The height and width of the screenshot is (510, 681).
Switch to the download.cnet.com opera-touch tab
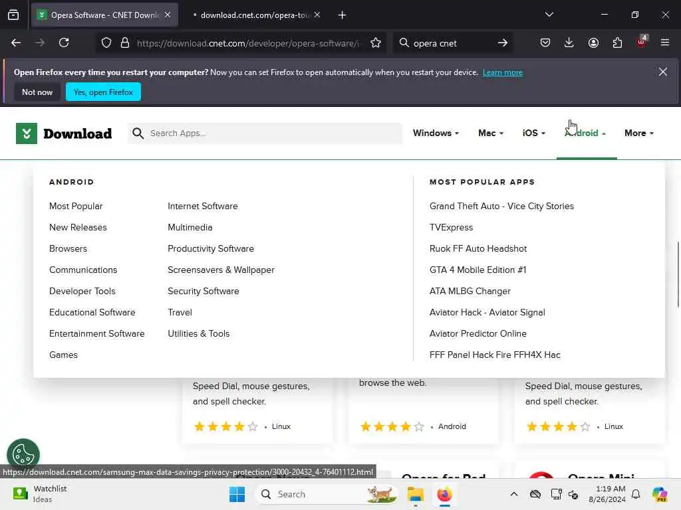pos(255,15)
